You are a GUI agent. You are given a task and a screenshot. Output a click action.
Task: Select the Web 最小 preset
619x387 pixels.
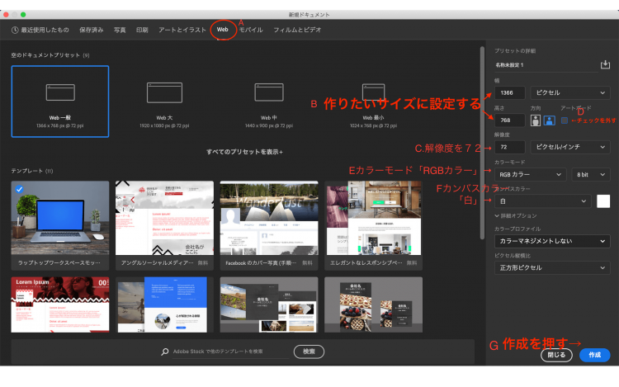click(x=373, y=101)
